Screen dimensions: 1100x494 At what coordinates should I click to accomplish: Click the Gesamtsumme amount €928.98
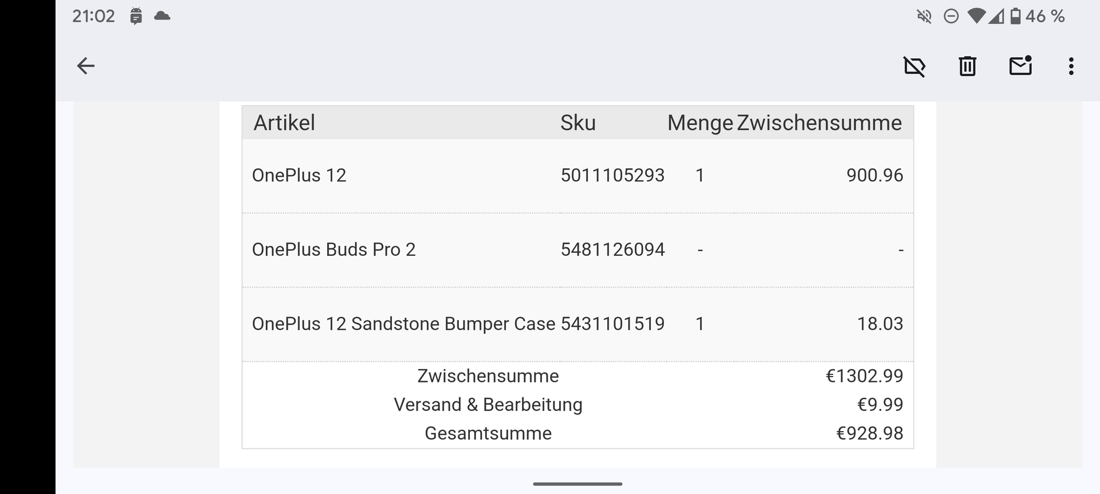coord(869,433)
